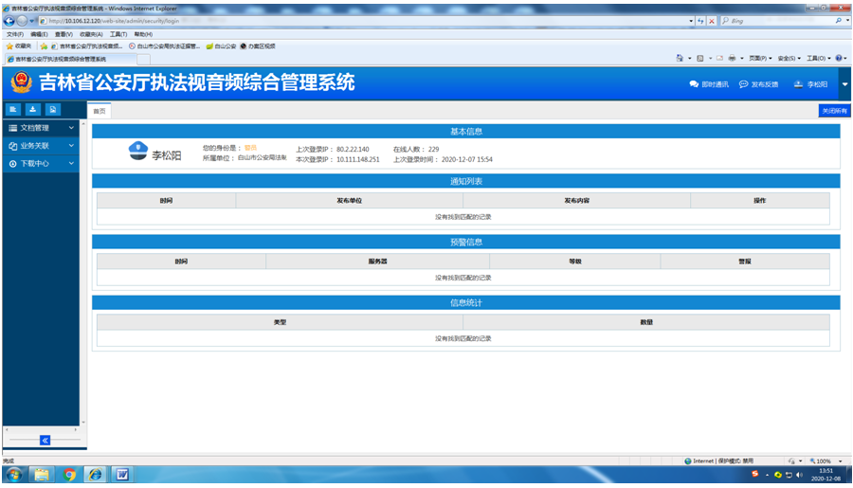Open the 安全(S) dropdown menu

click(789, 58)
